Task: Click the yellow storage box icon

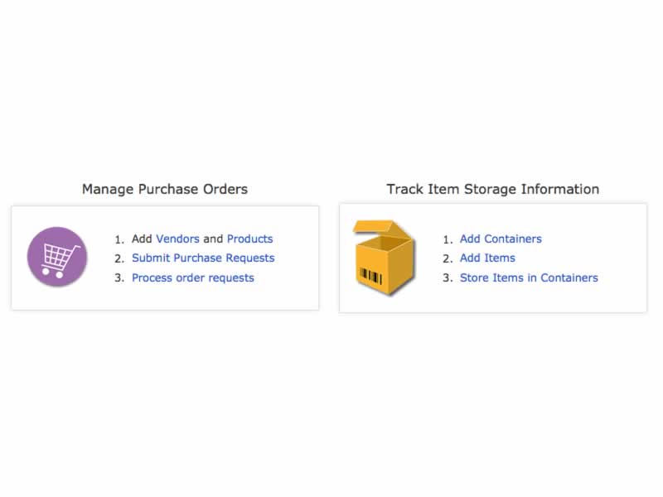Action: click(383, 257)
